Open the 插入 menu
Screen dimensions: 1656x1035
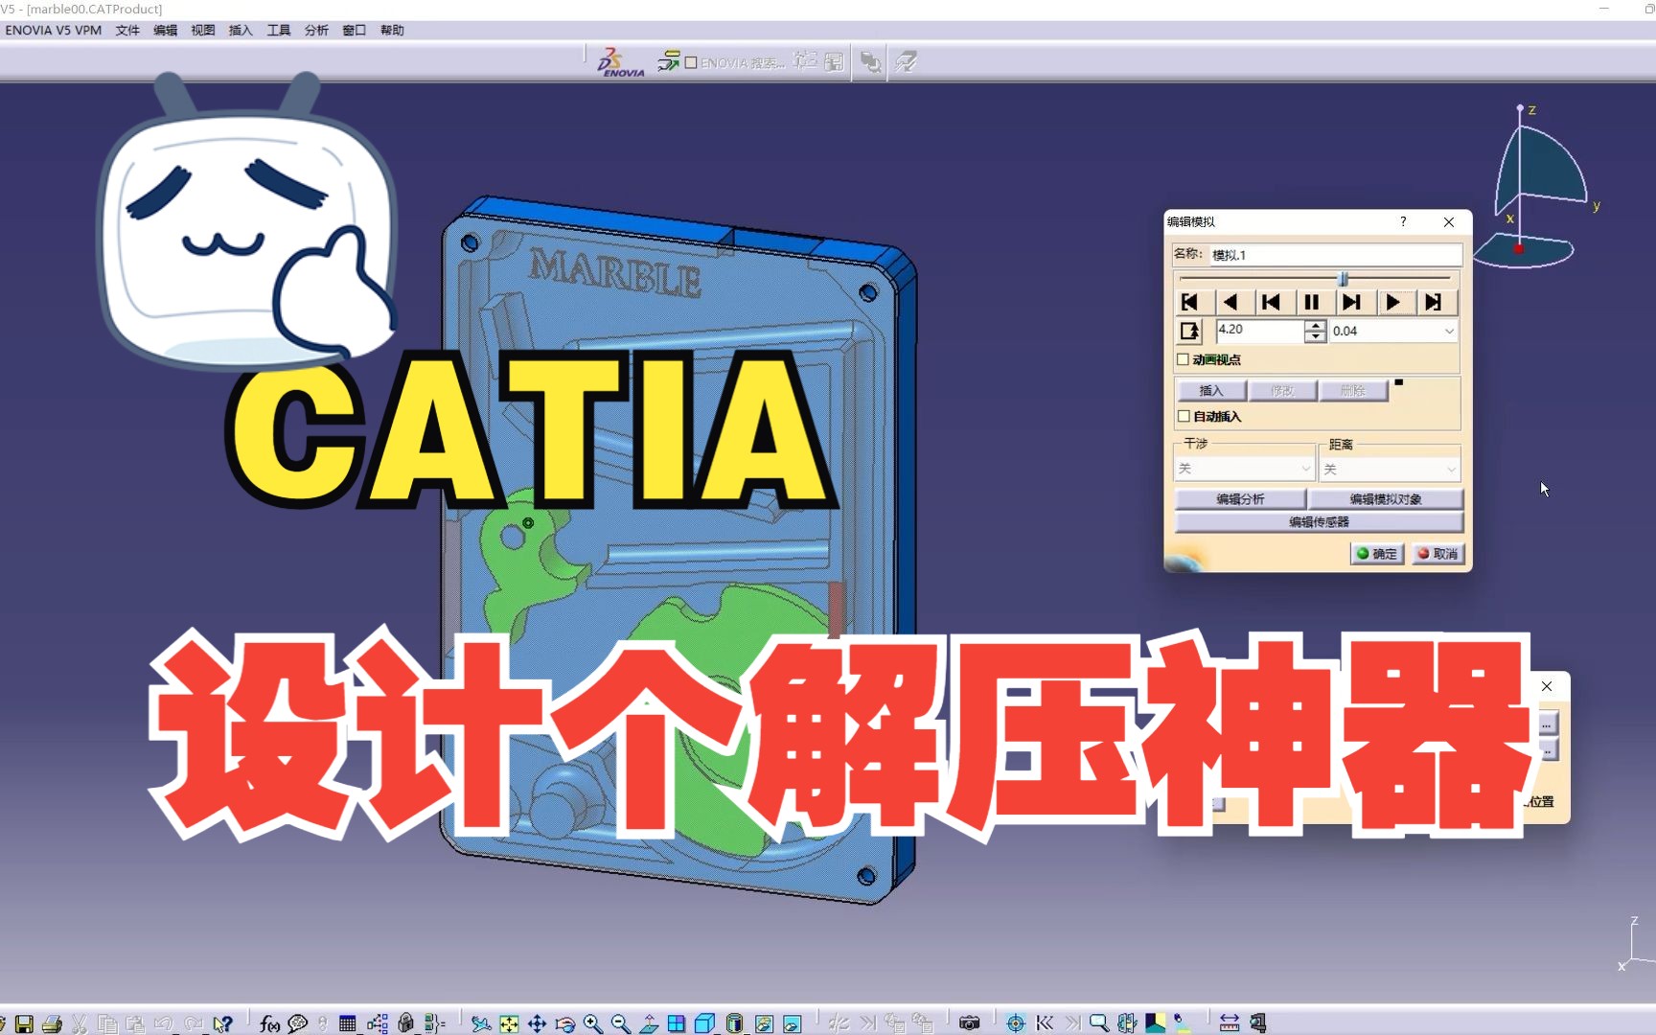(x=241, y=31)
